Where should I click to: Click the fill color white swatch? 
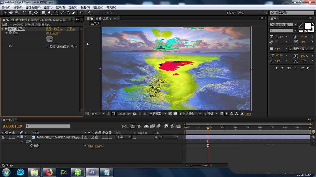tap(308, 26)
